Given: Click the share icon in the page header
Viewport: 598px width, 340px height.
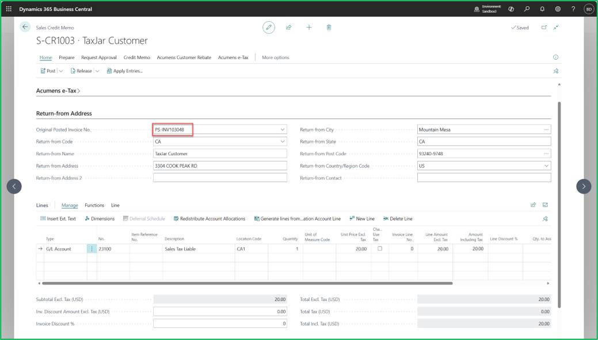Looking at the screenshot, I should tap(289, 28).
